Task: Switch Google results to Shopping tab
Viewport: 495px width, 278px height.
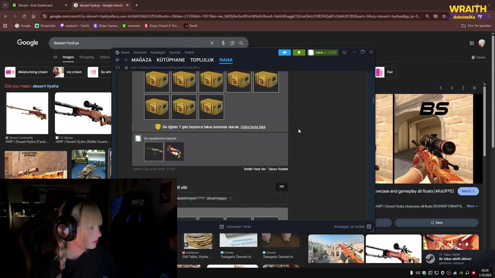Action: pyautogui.click(x=87, y=57)
